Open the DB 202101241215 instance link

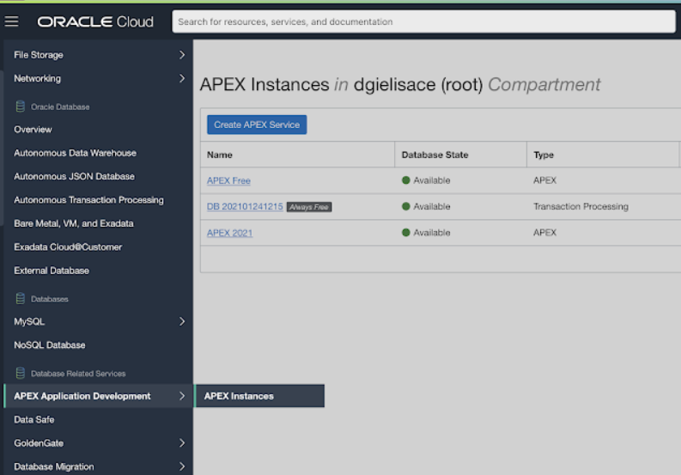point(245,207)
